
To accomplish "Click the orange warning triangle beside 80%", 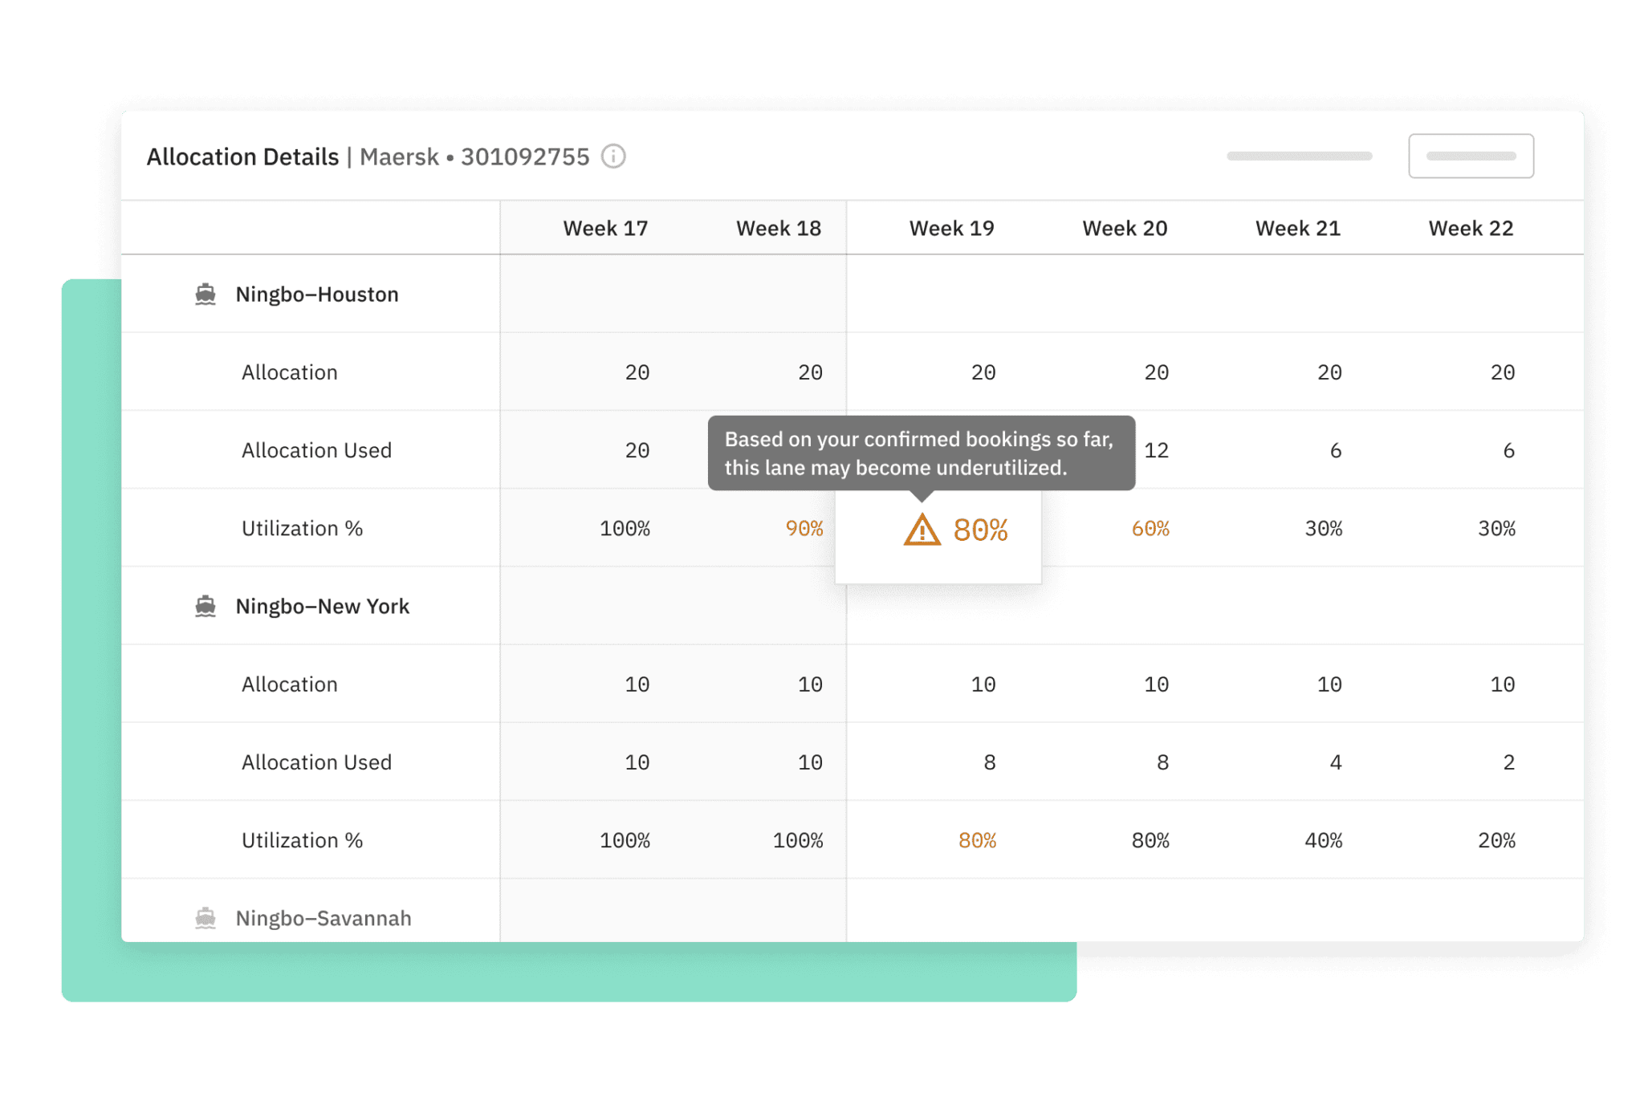I will [x=922, y=530].
